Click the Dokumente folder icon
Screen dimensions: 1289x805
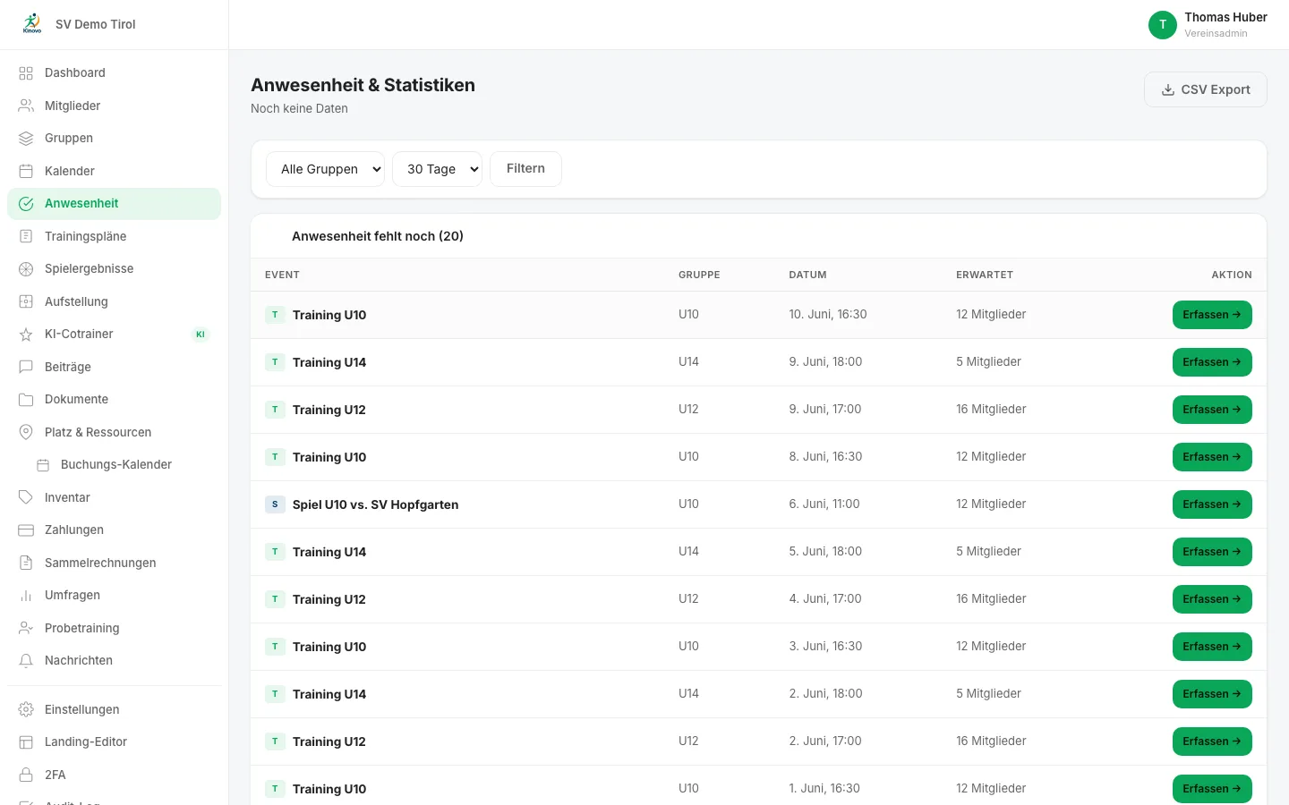[26, 400]
